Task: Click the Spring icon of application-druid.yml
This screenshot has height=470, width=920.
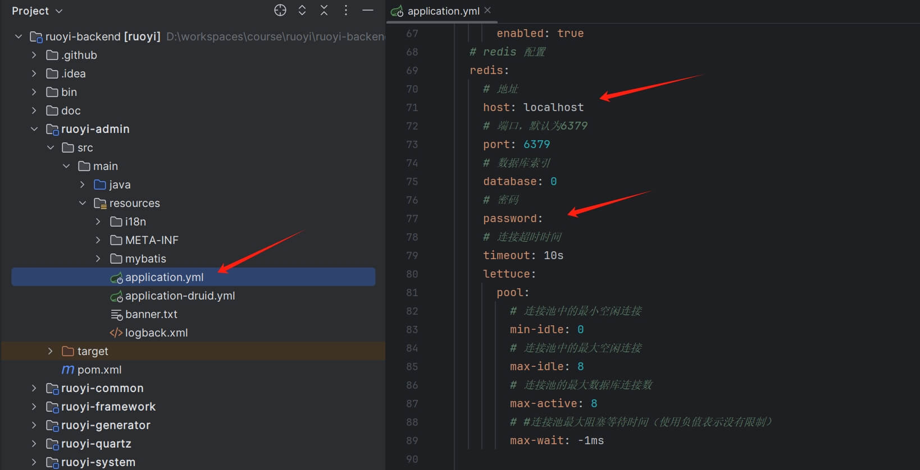Action: (x=116, y=296)
